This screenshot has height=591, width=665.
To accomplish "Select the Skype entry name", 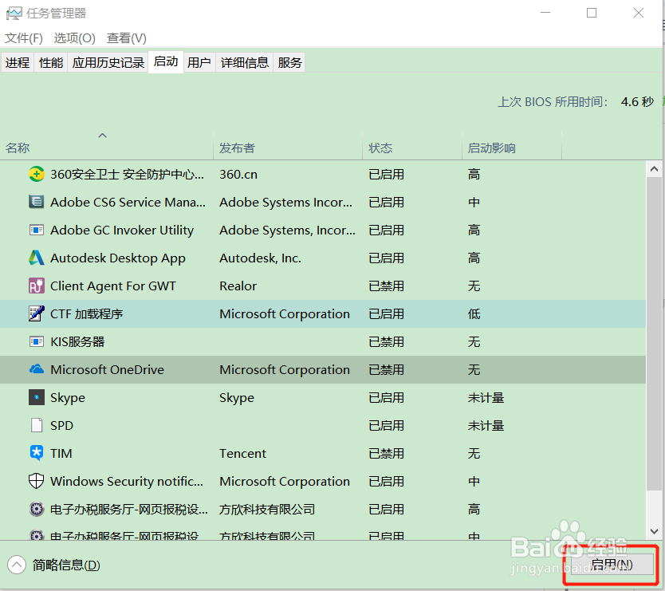I will pyautogui.click(x=68, y=398).
